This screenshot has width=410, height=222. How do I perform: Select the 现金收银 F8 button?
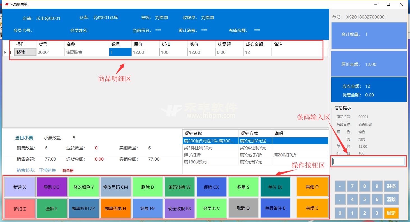click(x=179, y=208)
